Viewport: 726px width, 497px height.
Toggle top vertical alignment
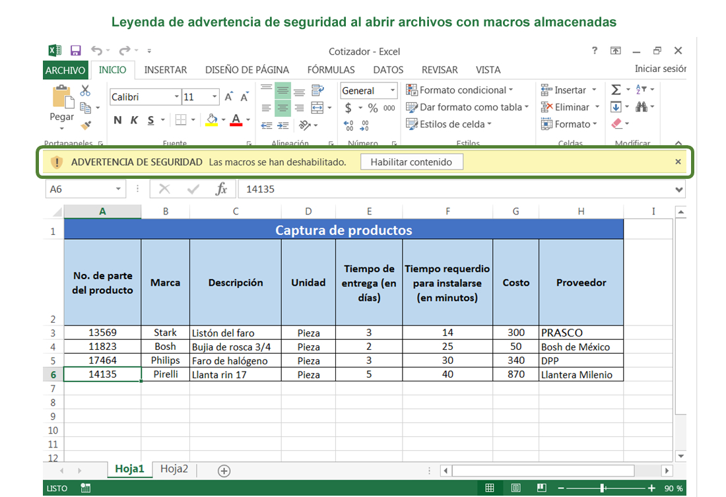click(x=266, y=88)
